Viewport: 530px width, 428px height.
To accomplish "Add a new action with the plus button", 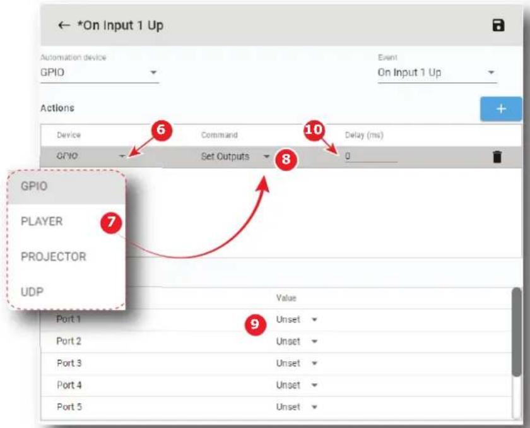I will (x=501, y=109).
